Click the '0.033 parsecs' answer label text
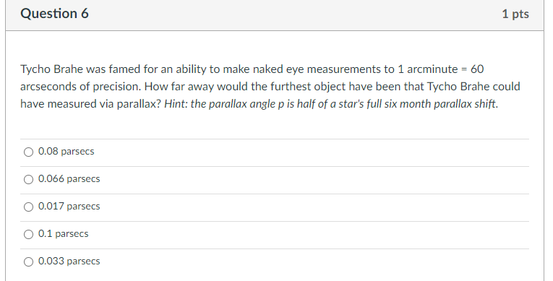553x281 pixels. [x=69, y=261]
